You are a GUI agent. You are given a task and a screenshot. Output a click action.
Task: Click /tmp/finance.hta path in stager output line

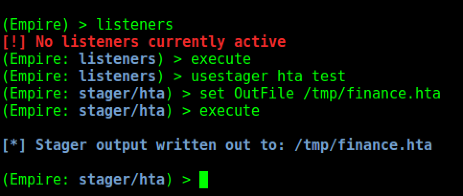[363, 145]
